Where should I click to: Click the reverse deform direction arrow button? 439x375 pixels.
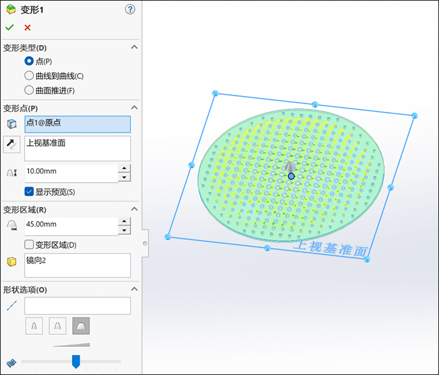(12, 144)
